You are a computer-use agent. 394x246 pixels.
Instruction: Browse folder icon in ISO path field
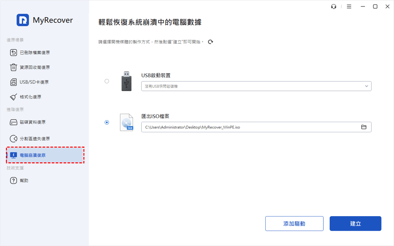pos(364,127)
